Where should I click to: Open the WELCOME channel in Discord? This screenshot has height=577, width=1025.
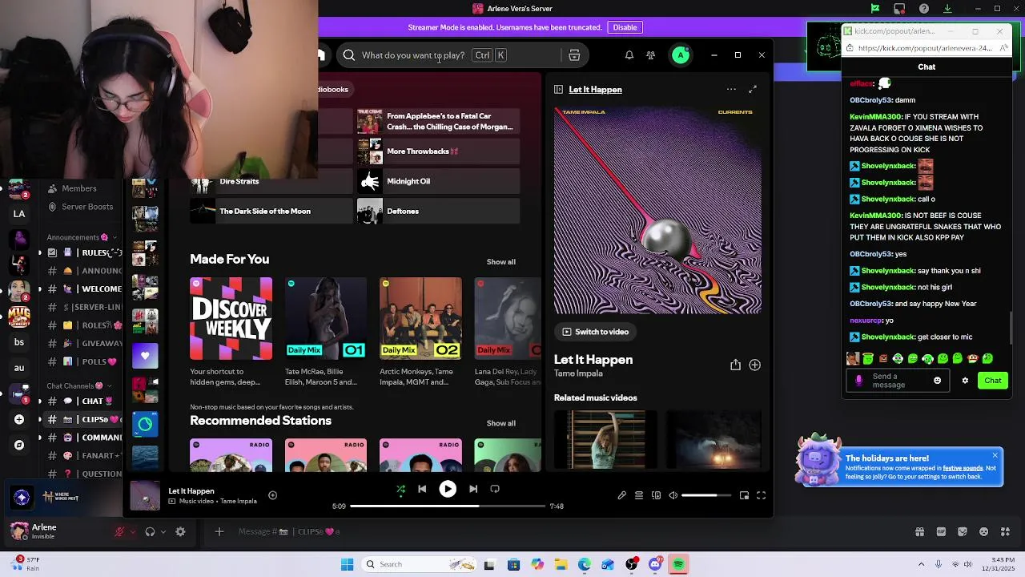(84, 289)
